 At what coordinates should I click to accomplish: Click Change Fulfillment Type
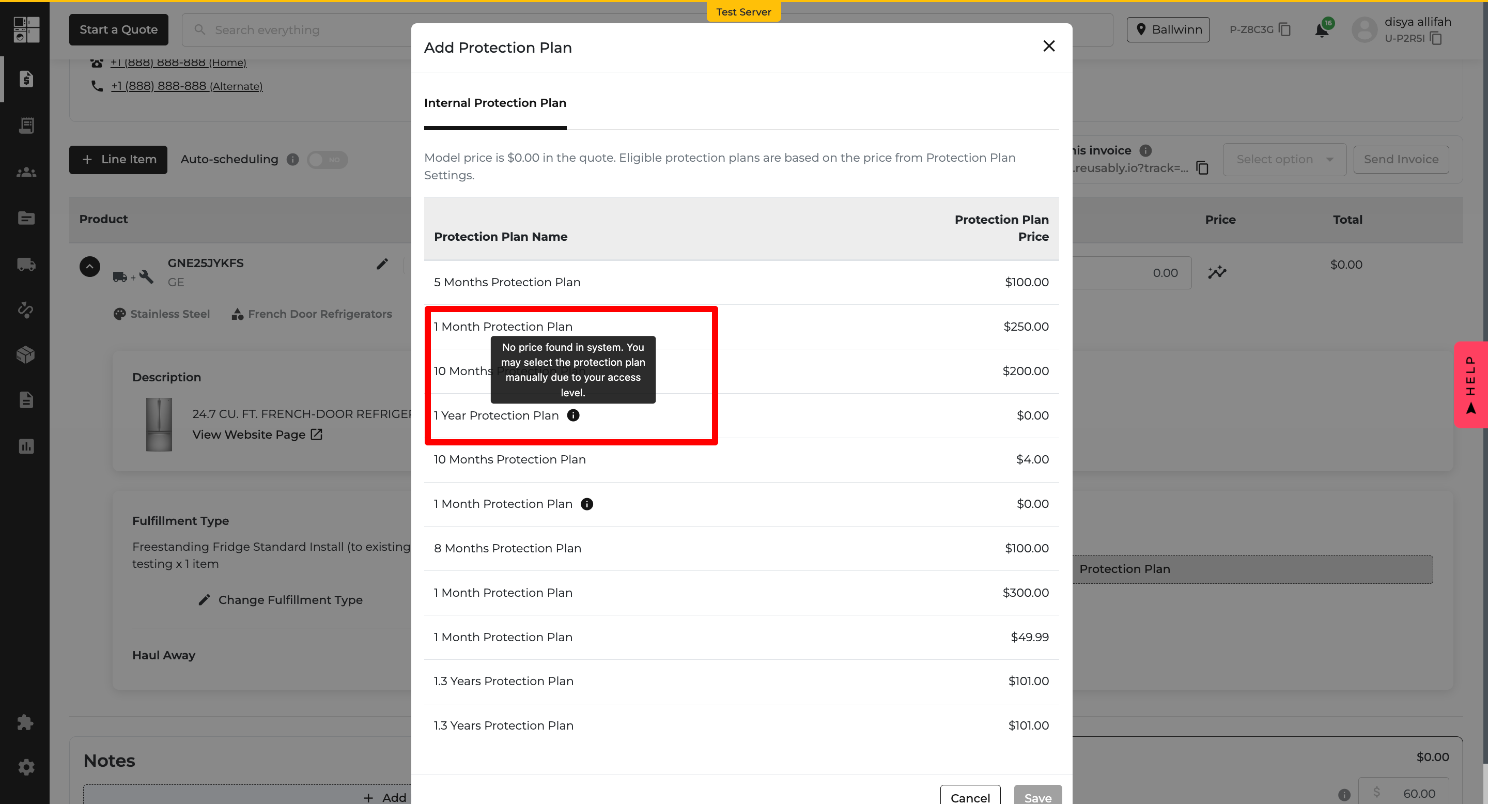click(280, 599)
